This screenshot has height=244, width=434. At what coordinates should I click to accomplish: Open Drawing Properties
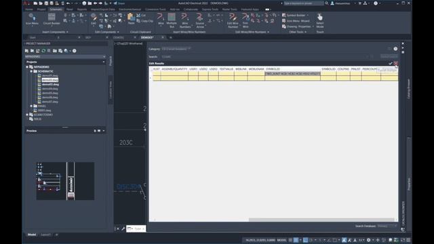[296, 26]
